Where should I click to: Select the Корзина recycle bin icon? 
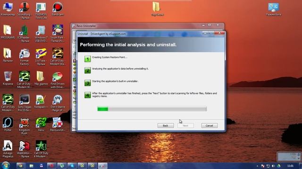coord(8,78)
